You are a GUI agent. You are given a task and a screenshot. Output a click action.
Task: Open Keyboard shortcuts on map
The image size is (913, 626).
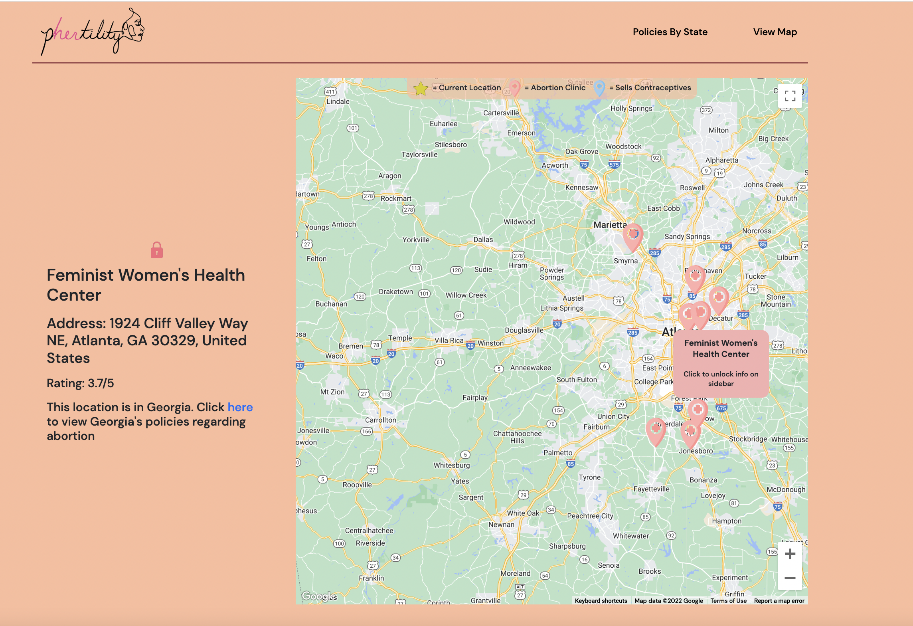click(x=601, y=601)
